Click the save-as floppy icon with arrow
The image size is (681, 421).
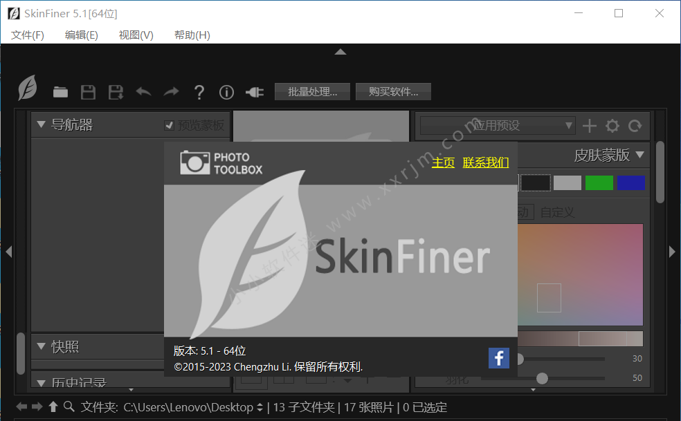pyautogui.click(x=116, y=92)
